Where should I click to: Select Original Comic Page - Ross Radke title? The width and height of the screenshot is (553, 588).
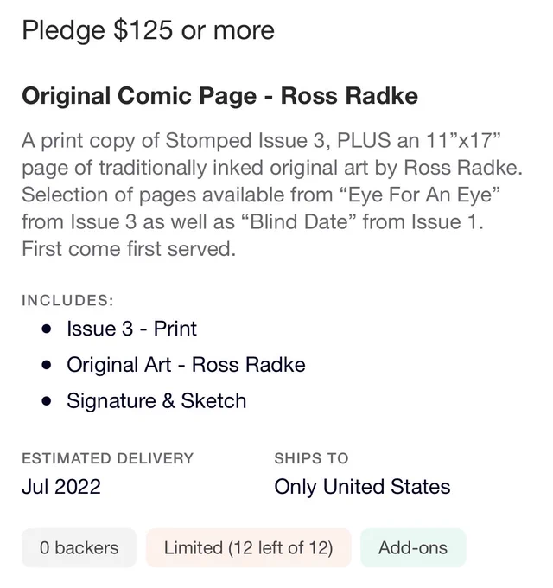click(x=220, y=96)
